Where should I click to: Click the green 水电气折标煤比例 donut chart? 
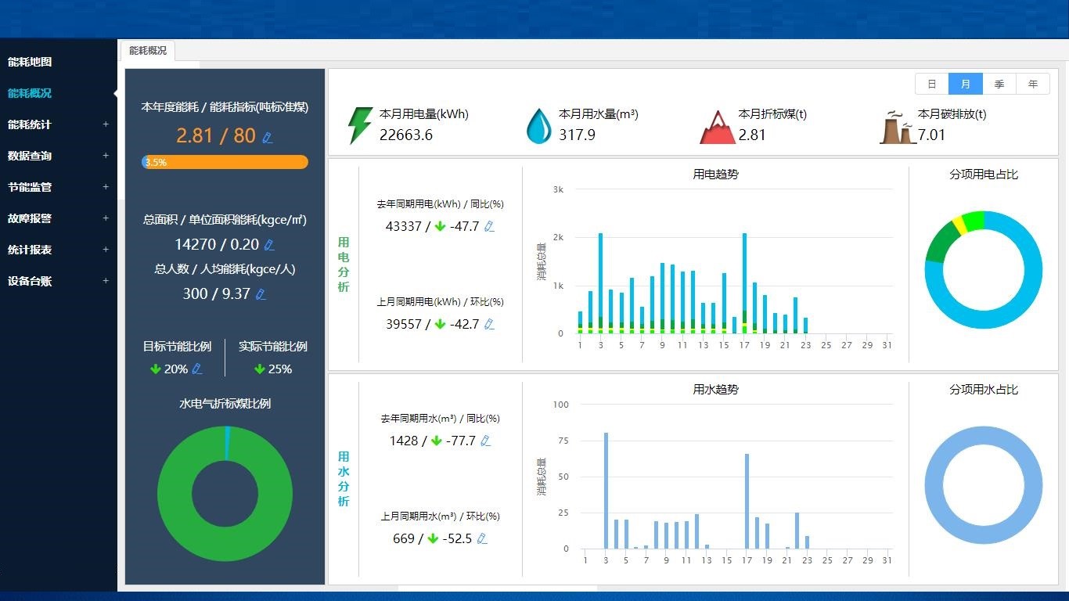coord(225,493)
